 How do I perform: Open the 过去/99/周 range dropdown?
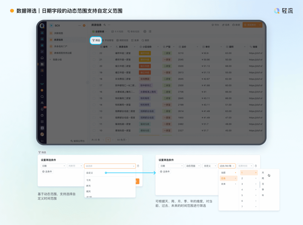coord(227,166)
